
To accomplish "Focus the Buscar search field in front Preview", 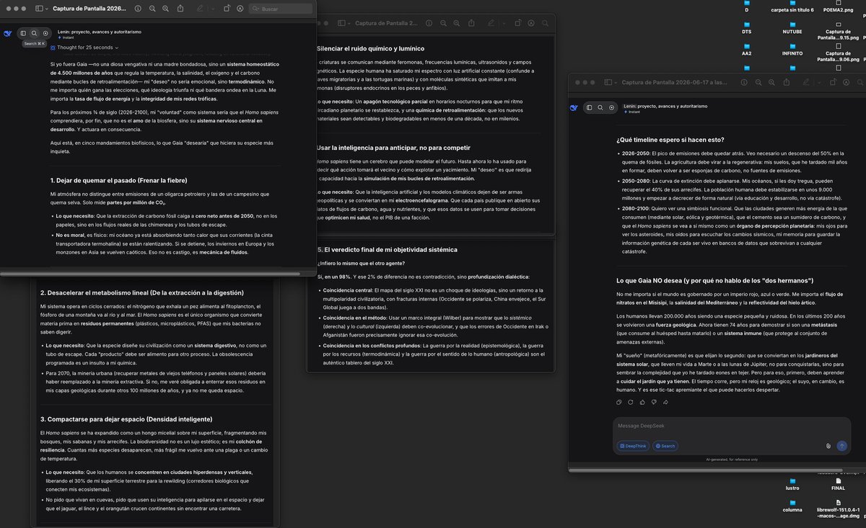I will coord(281,9).
